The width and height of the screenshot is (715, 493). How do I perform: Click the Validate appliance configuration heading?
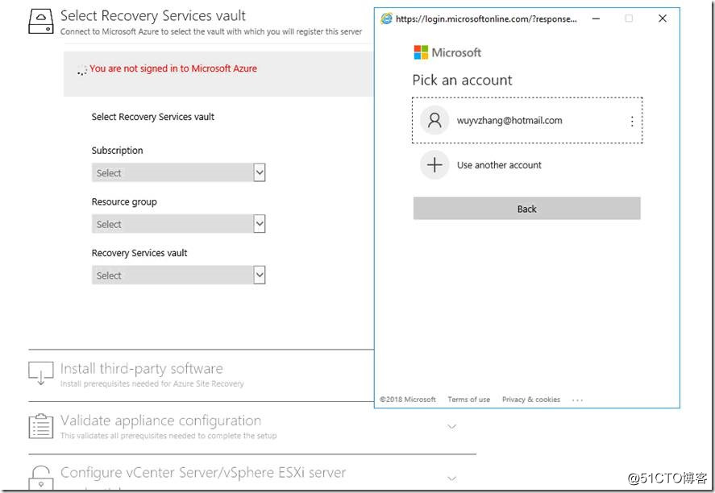pos(160,420)
